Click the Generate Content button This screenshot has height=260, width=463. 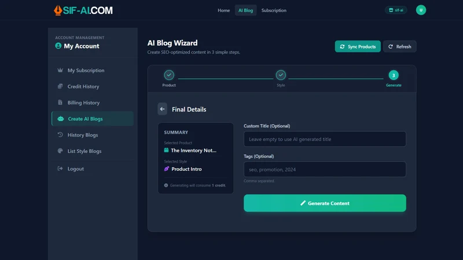coord(325,203)
